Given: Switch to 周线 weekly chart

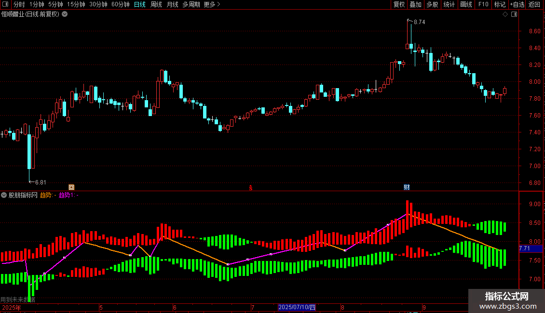Looking at the screenshot, I should pos(156,4).
